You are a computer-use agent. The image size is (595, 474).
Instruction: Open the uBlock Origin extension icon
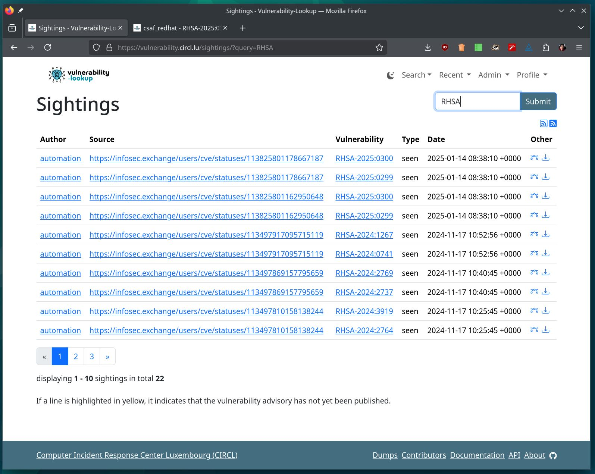[445, 47]
